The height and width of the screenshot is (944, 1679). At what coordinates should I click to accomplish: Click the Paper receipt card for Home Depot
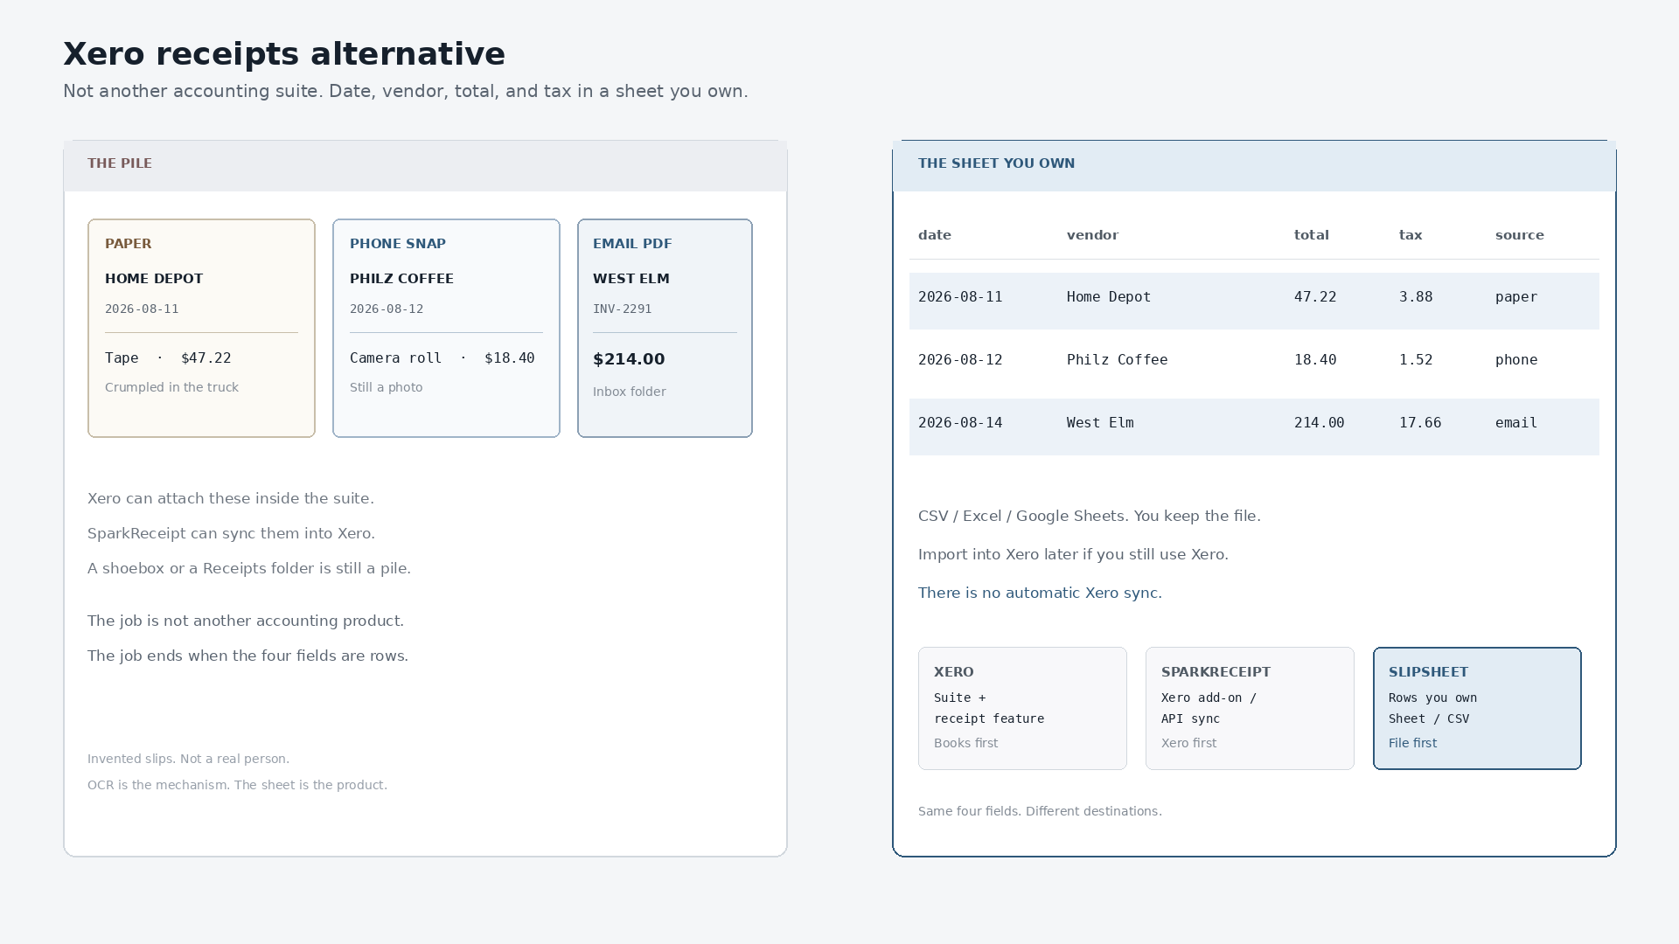(x=201, y=328)
